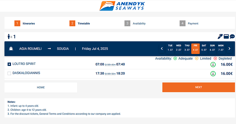Select the TUE 1.07 date tab
236x124 pixels.
pos(170,48)
